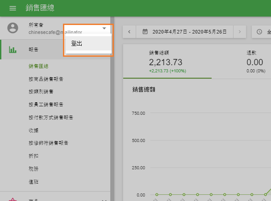Open the 銷售匯總 report

tap(38, 67)
